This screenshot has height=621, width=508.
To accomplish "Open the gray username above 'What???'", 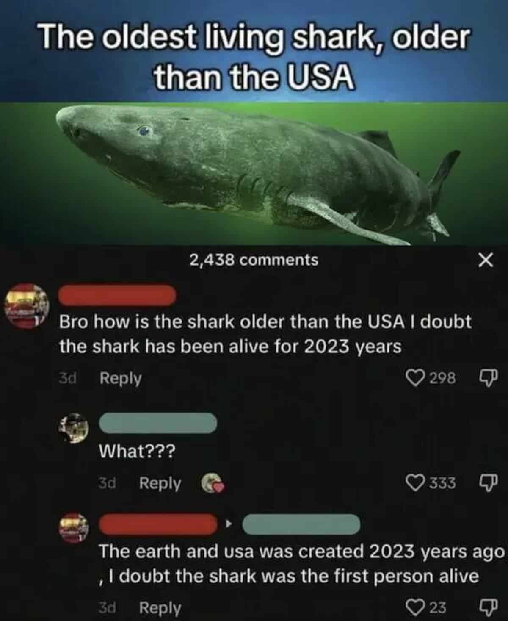I will (157, 422).
